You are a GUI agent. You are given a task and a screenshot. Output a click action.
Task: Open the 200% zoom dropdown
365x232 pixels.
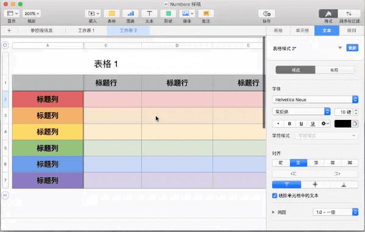point(32,13)
